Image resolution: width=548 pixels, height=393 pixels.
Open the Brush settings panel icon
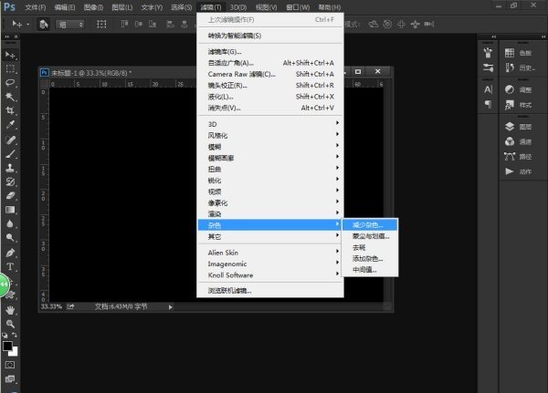pyautogui.click(x=489, y=67)
